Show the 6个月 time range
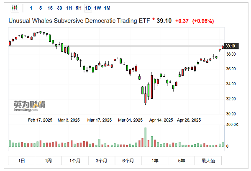The width and height of the screenshot is (251, 171). coord(128,161)
